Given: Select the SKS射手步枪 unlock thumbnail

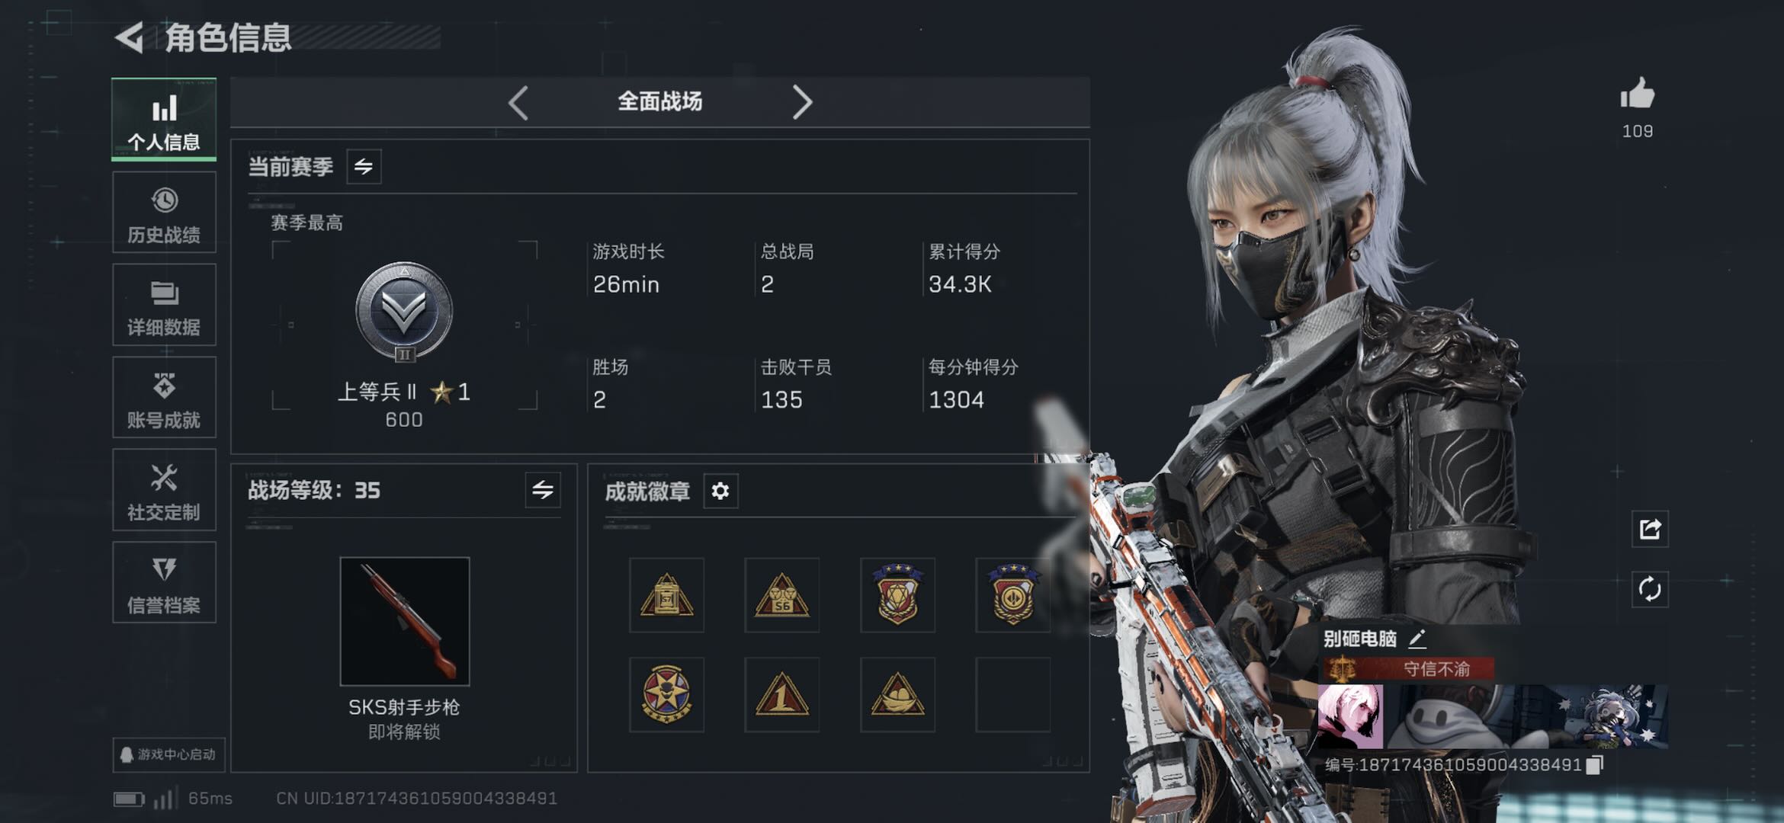Looking at the screenshot, I should point(405,622).
